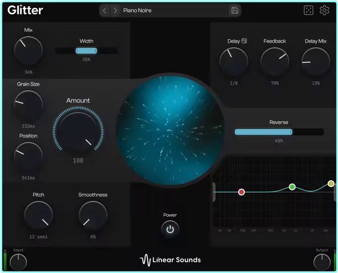Click the central particle visualizer sphere
The width and height of the screenshot is (338, 273).
[170, 130]
